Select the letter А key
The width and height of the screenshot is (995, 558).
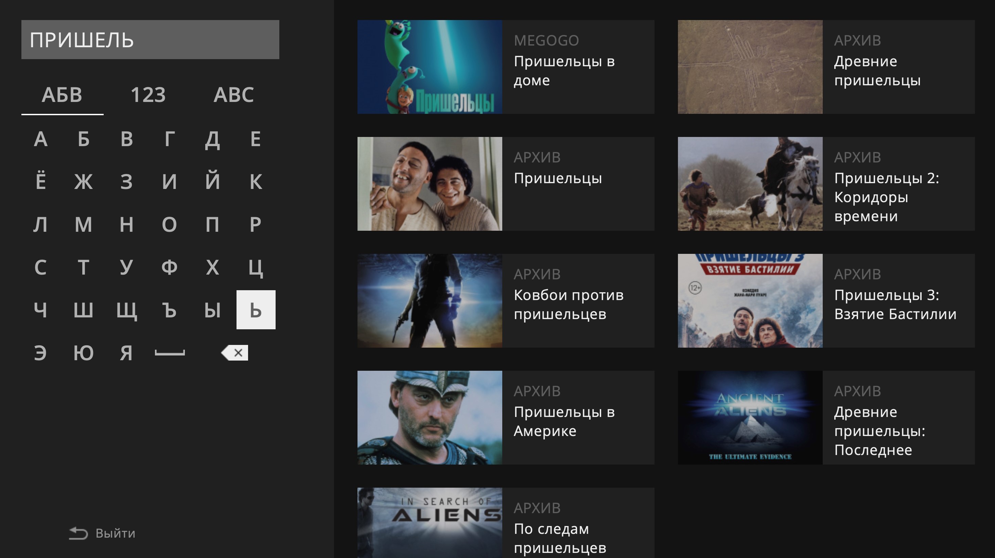pyautogui.click(x=40, y=139)
